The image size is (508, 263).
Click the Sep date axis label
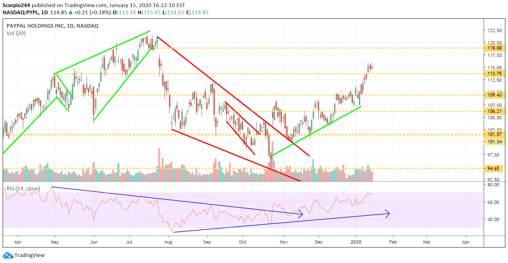coord(207,242)
